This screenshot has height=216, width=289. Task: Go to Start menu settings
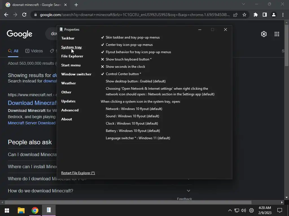71,65
